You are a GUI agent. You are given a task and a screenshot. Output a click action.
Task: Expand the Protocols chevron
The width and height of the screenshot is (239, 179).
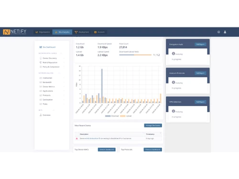coord(64,95)
